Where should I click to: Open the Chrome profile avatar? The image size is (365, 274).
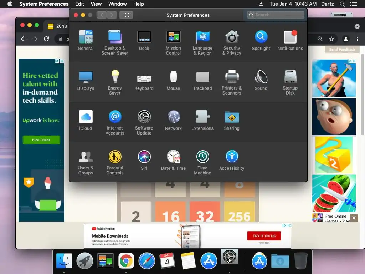346,39
